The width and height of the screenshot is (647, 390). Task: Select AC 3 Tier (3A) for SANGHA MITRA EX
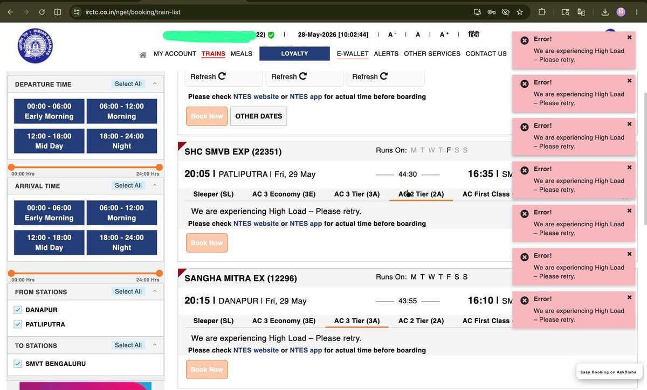(357, 321)
